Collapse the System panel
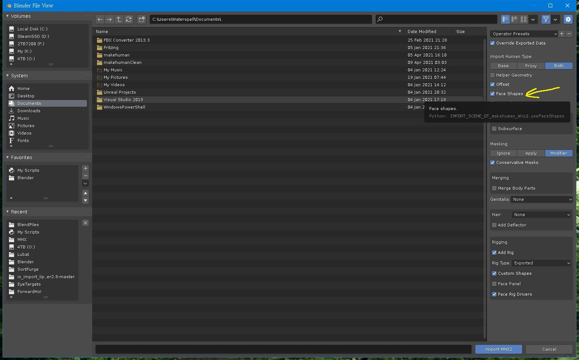 pos(8,76)
